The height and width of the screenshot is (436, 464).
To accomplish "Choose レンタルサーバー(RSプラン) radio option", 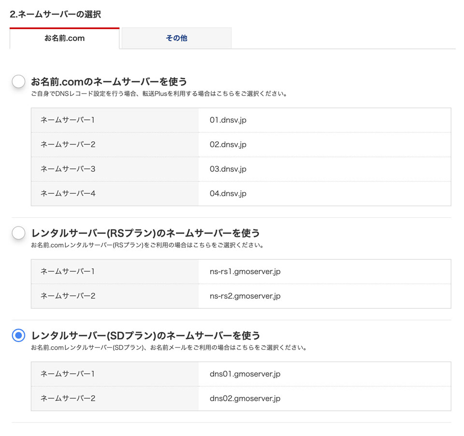I will (18, 233).
